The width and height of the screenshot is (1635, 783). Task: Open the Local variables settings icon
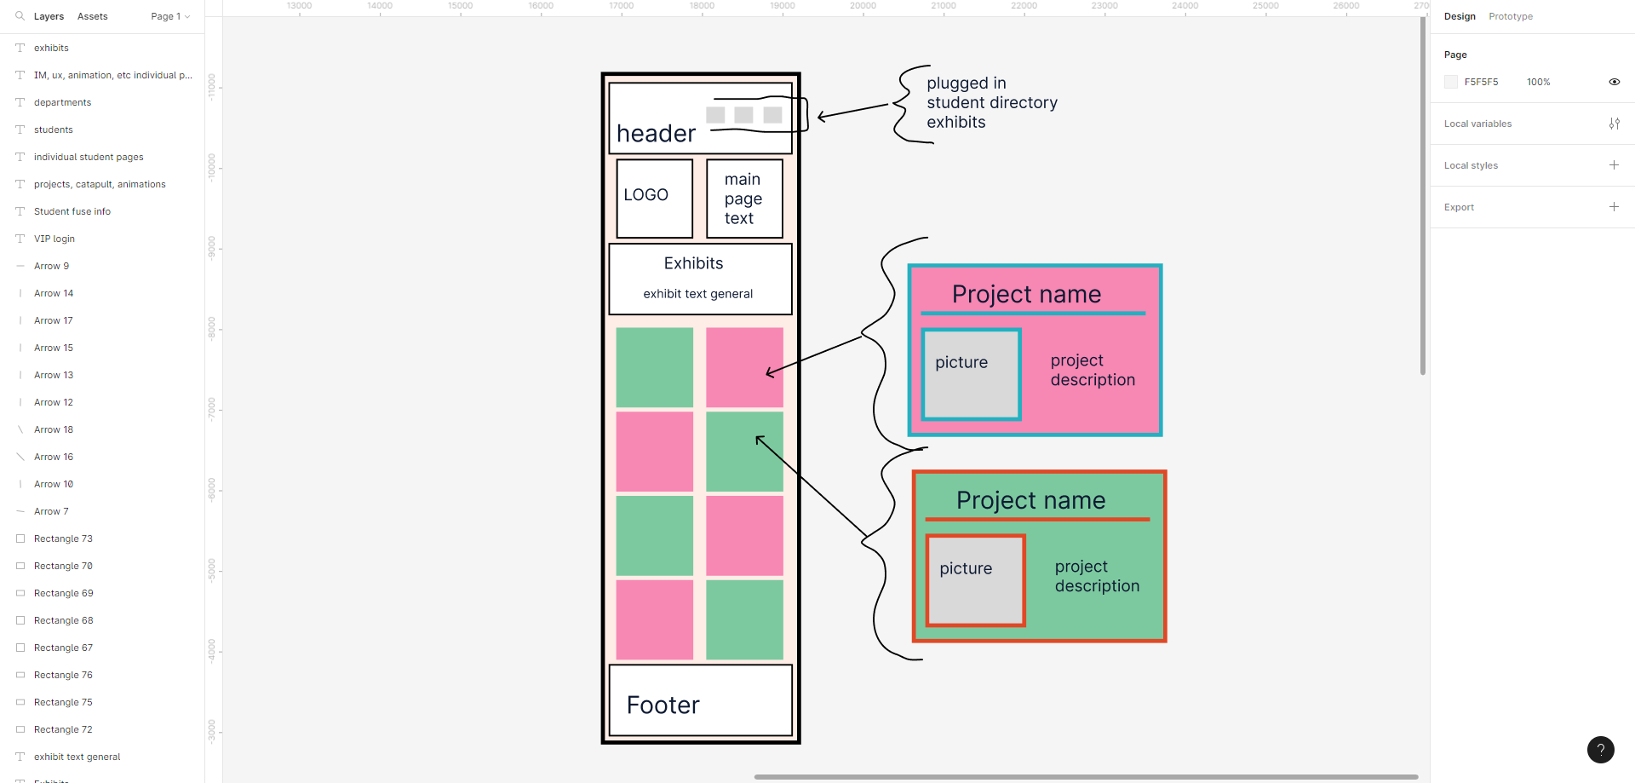point(1614,124)
